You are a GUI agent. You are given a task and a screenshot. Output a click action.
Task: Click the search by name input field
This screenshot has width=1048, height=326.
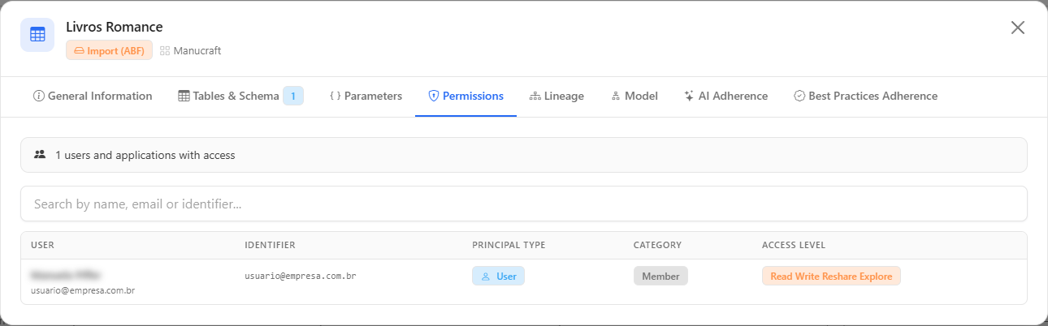pyautogui.click(x=524, y=204)
